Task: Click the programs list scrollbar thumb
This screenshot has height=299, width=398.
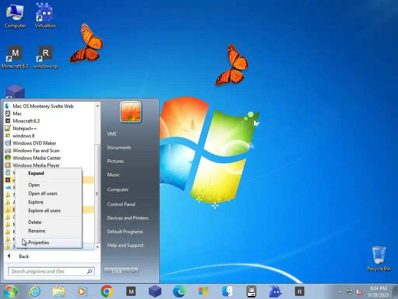Action: point(98,194)
